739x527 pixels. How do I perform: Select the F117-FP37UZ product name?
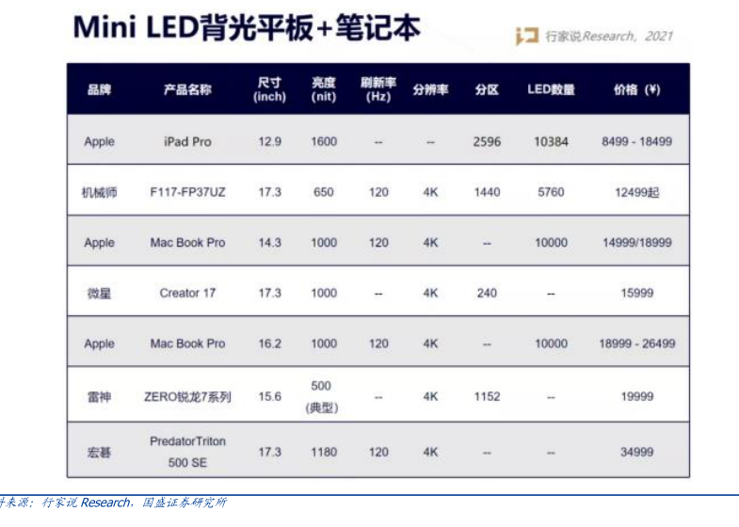click(187, 192)
